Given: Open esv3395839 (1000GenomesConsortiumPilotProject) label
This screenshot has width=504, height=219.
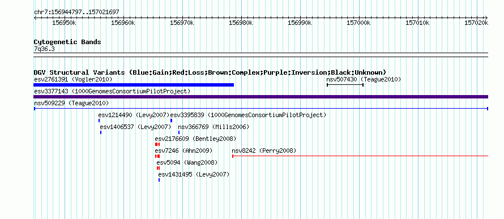Looking at the screenshot, I should point(248,115).
